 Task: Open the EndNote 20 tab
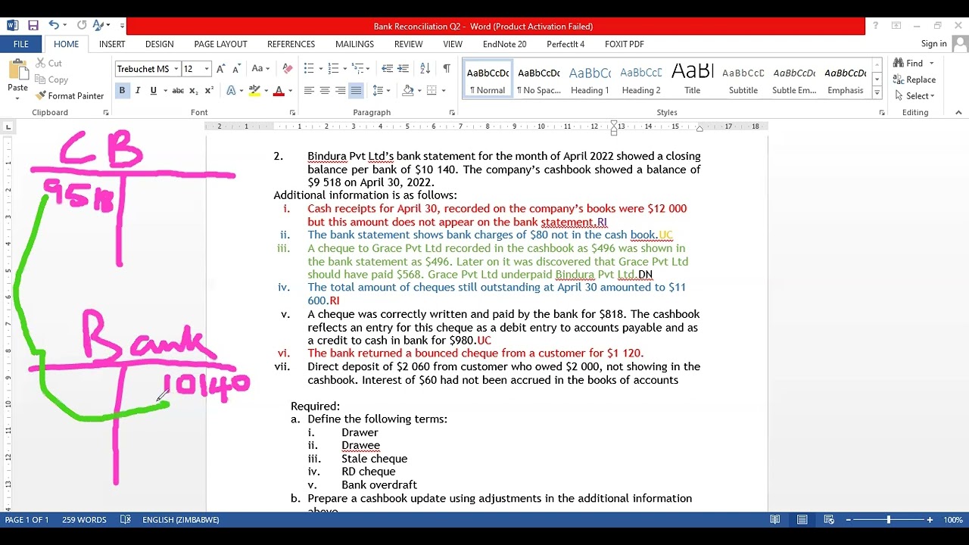(x=504, y=45)
